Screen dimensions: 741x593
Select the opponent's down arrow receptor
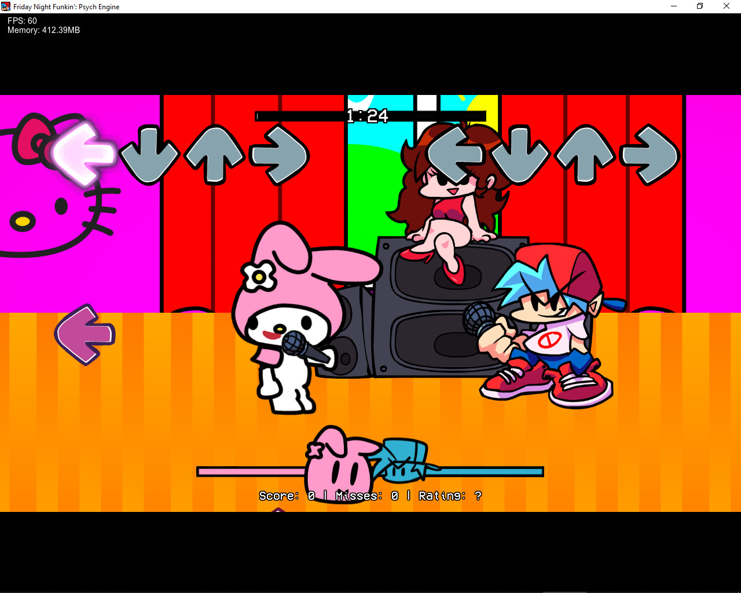pos(149,155)
